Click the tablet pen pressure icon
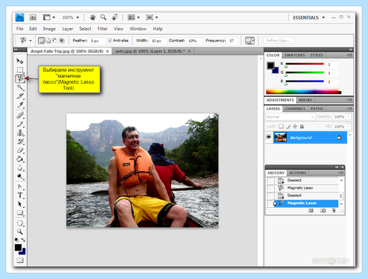Viewport: 368px width, 279px height. pyautogui.click(x=250, y=40)
